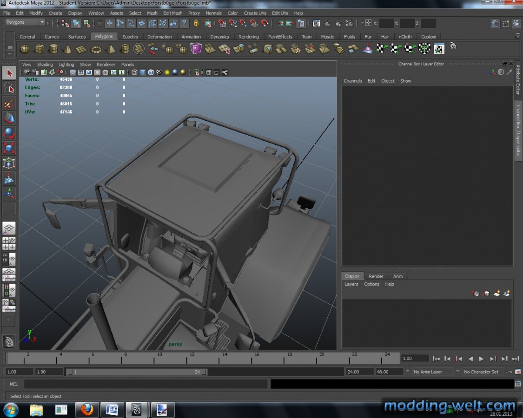Activate the Scale tool
The height and width of the screenshot is (418, 523).
(9, 148)
